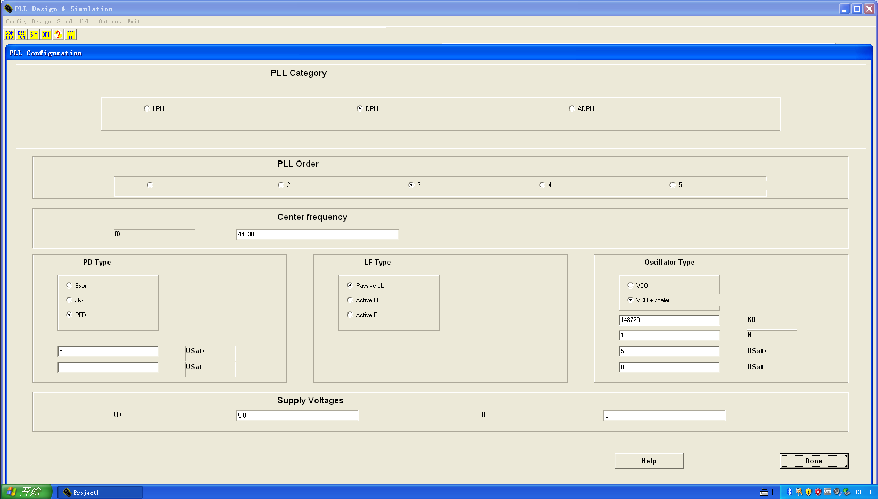Click the EXIT toolbar icon
Screen dimensions: 878x499
click(x=70, y=35)
